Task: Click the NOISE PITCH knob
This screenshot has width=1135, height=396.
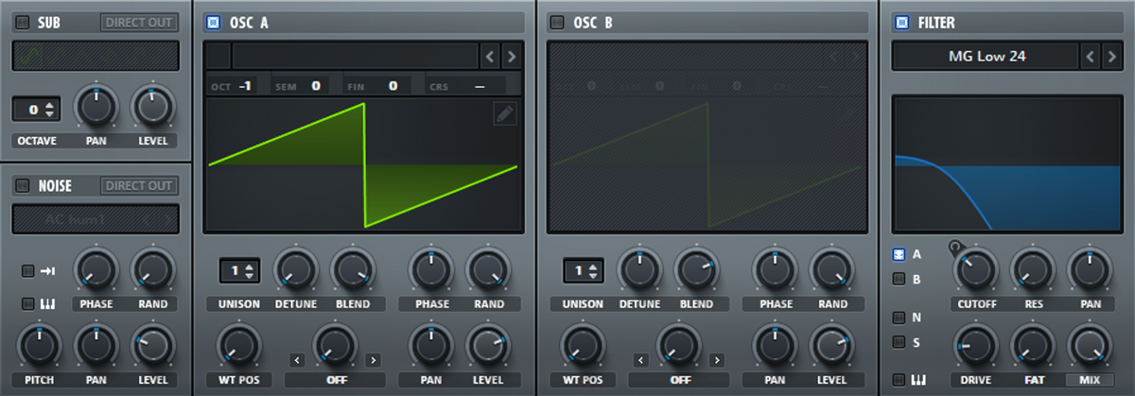Action: click(x=38, y=345)
